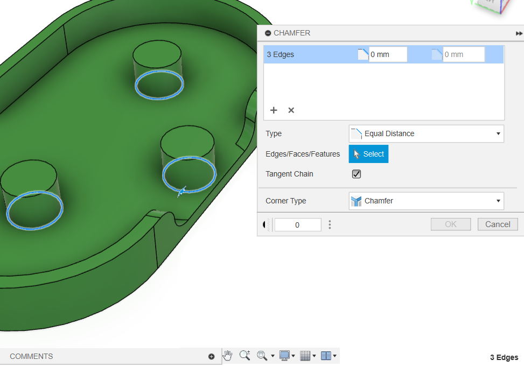This screenshot has width=524, height=367.
Task: Click the Grid and Snaps icon
Action: pos(305,356)
